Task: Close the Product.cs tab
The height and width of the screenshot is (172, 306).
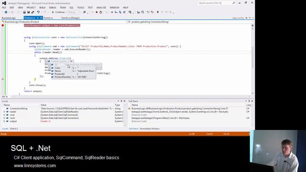Action: pos(41,18)
